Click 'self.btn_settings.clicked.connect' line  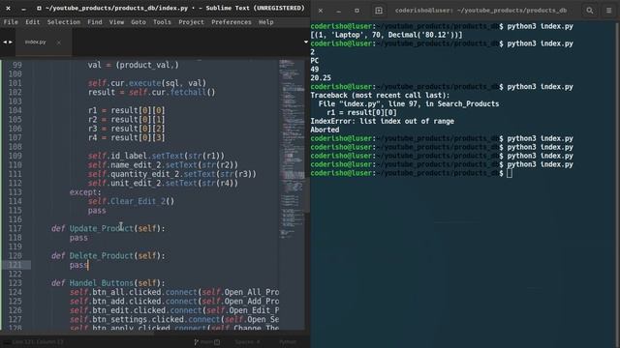[x=174, y=319]
